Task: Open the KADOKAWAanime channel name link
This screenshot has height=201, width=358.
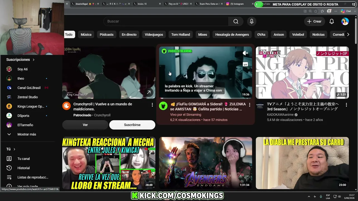Action: pyautogui.click(x=281, y=115)
